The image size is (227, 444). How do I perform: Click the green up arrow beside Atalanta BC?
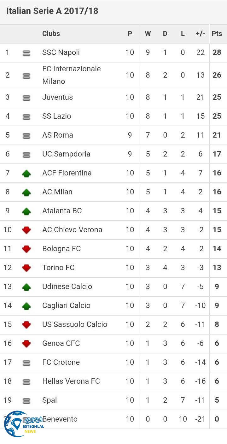click(x=26, y=211)
